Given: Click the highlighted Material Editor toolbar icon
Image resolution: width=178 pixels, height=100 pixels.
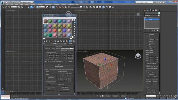Looking at the screenshot, I should tap(103, 7).
